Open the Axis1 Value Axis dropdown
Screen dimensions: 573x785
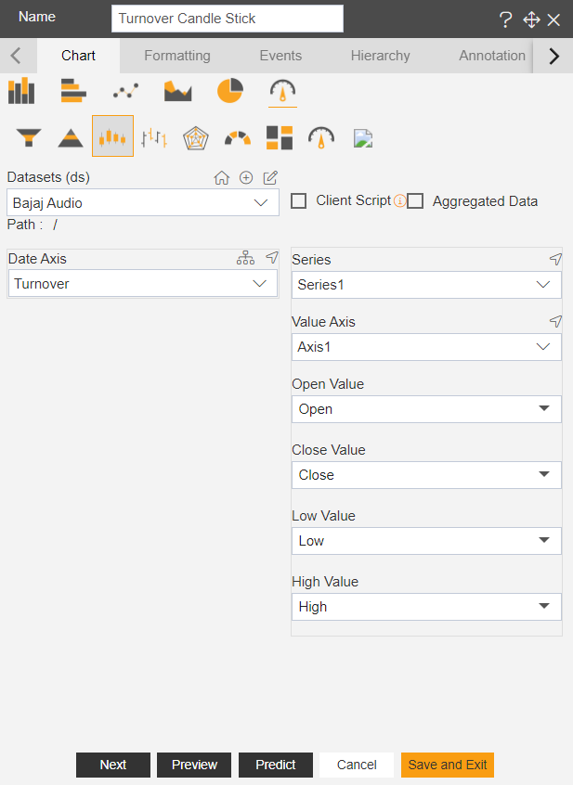[x=426, y=347]
